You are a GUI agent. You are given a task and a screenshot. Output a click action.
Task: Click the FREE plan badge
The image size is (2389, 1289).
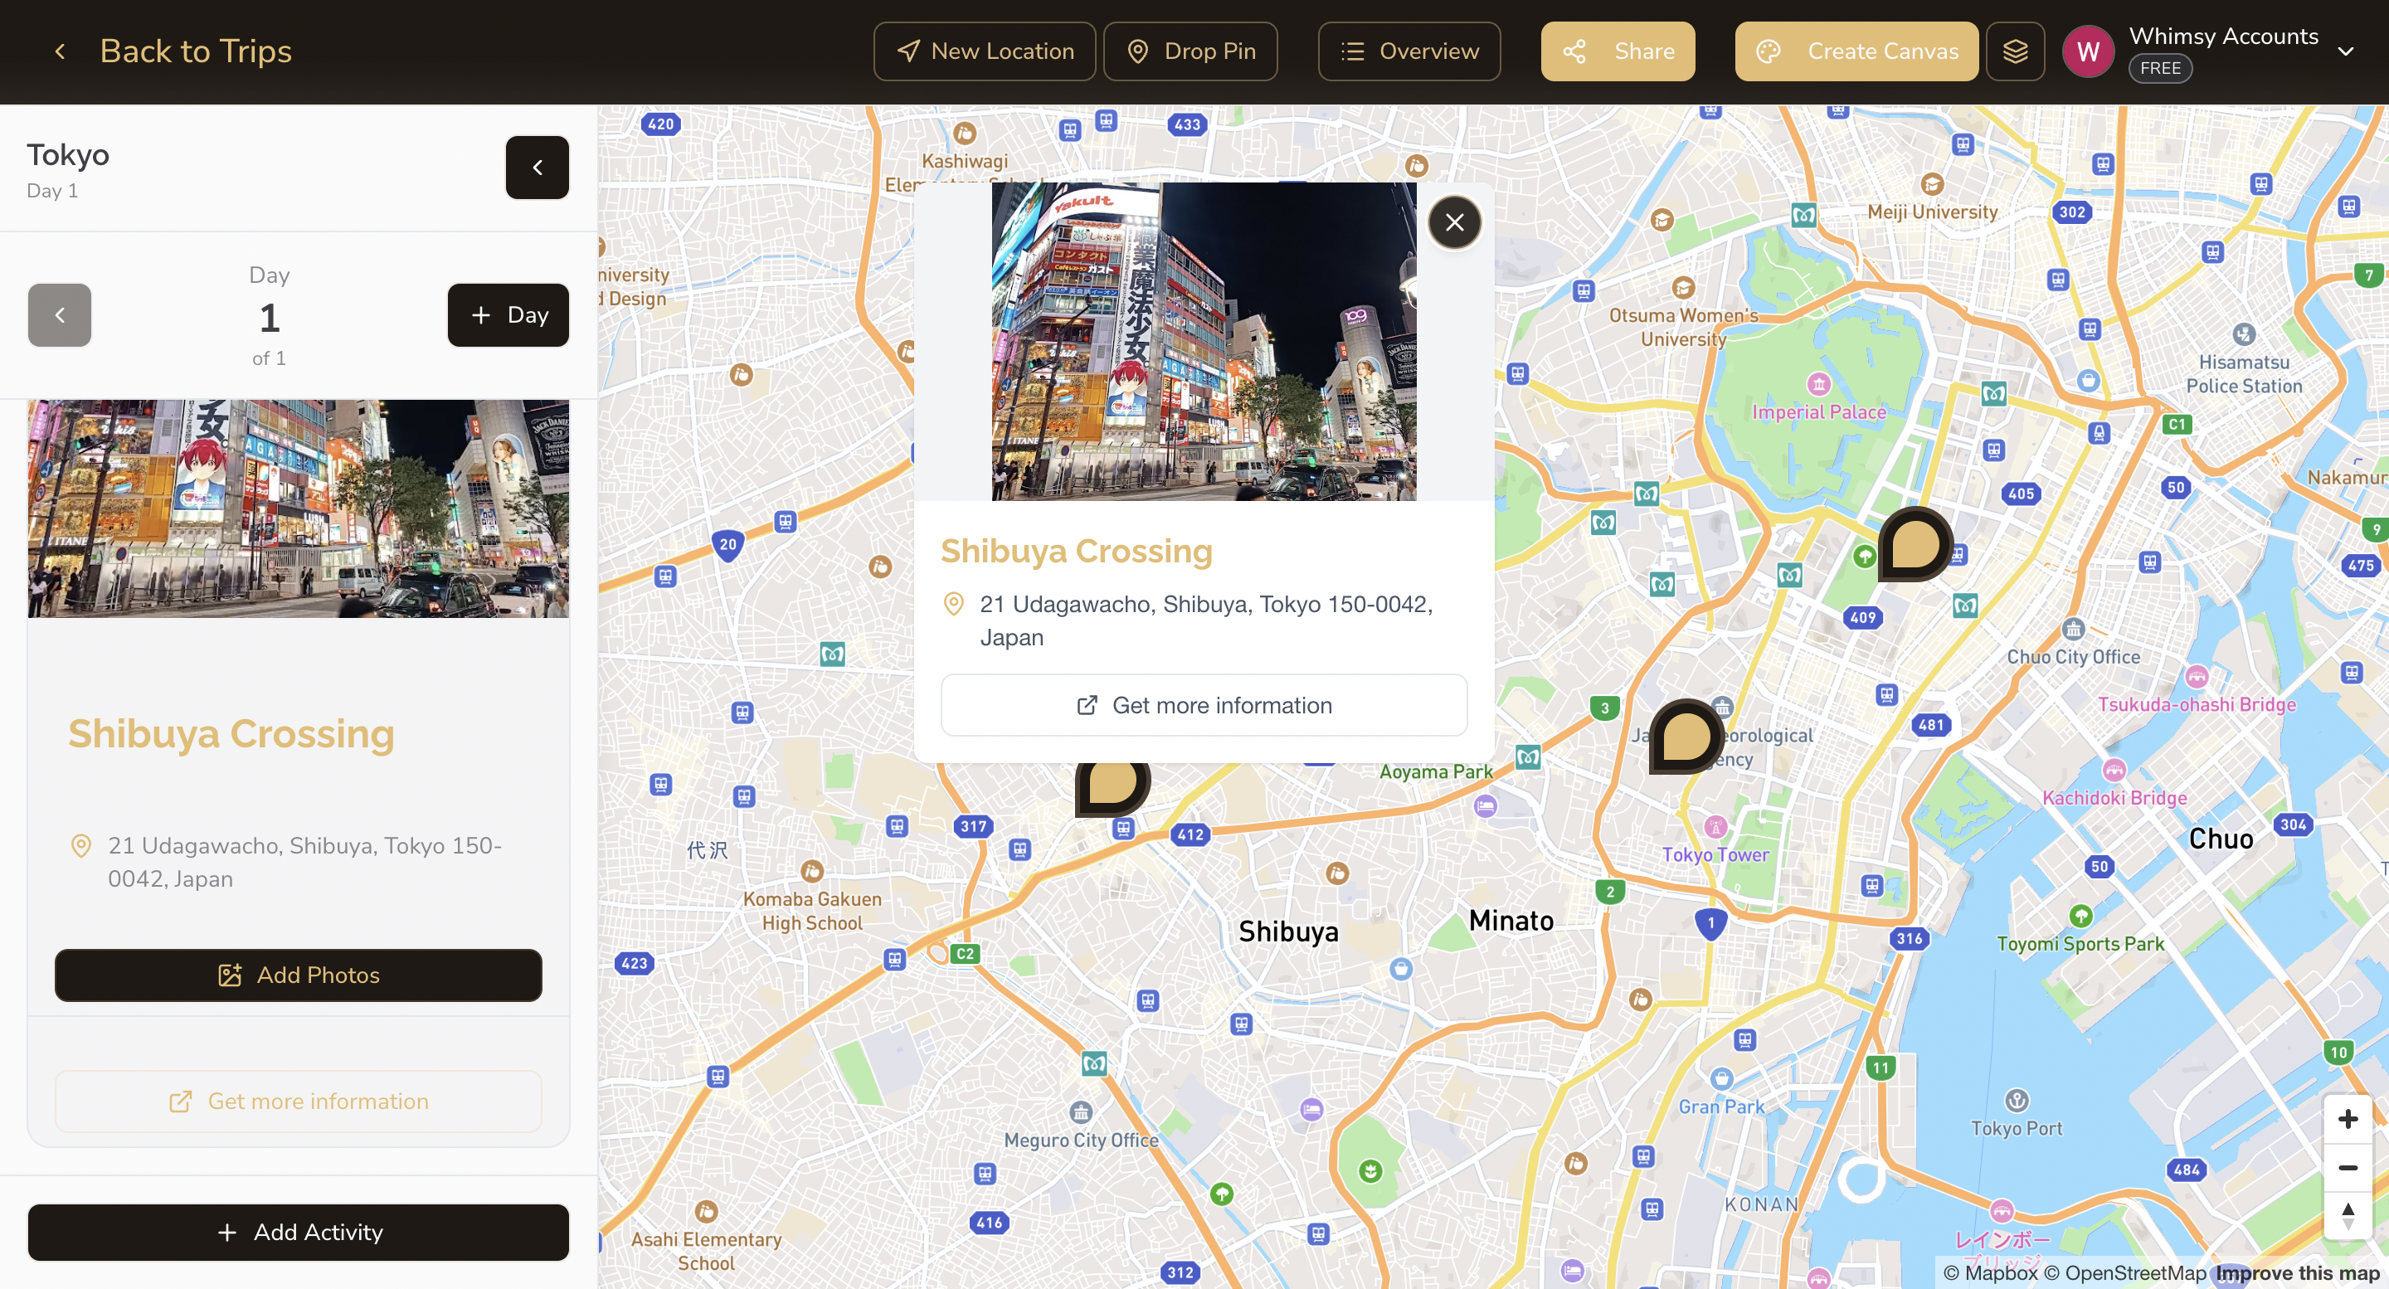click(2160, 68)
